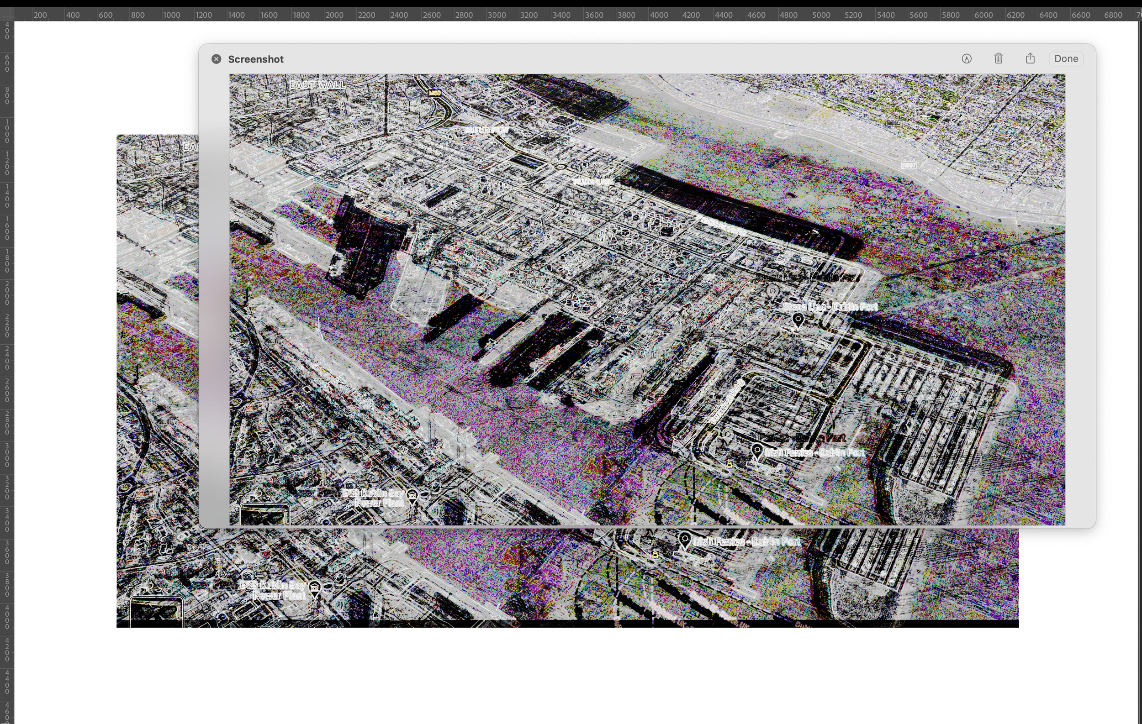Screen dimensions: 1142x724
Task: Click the yellow icon beside the Irish Ferries pin in the Screenshot window
Action: [730, 465]
